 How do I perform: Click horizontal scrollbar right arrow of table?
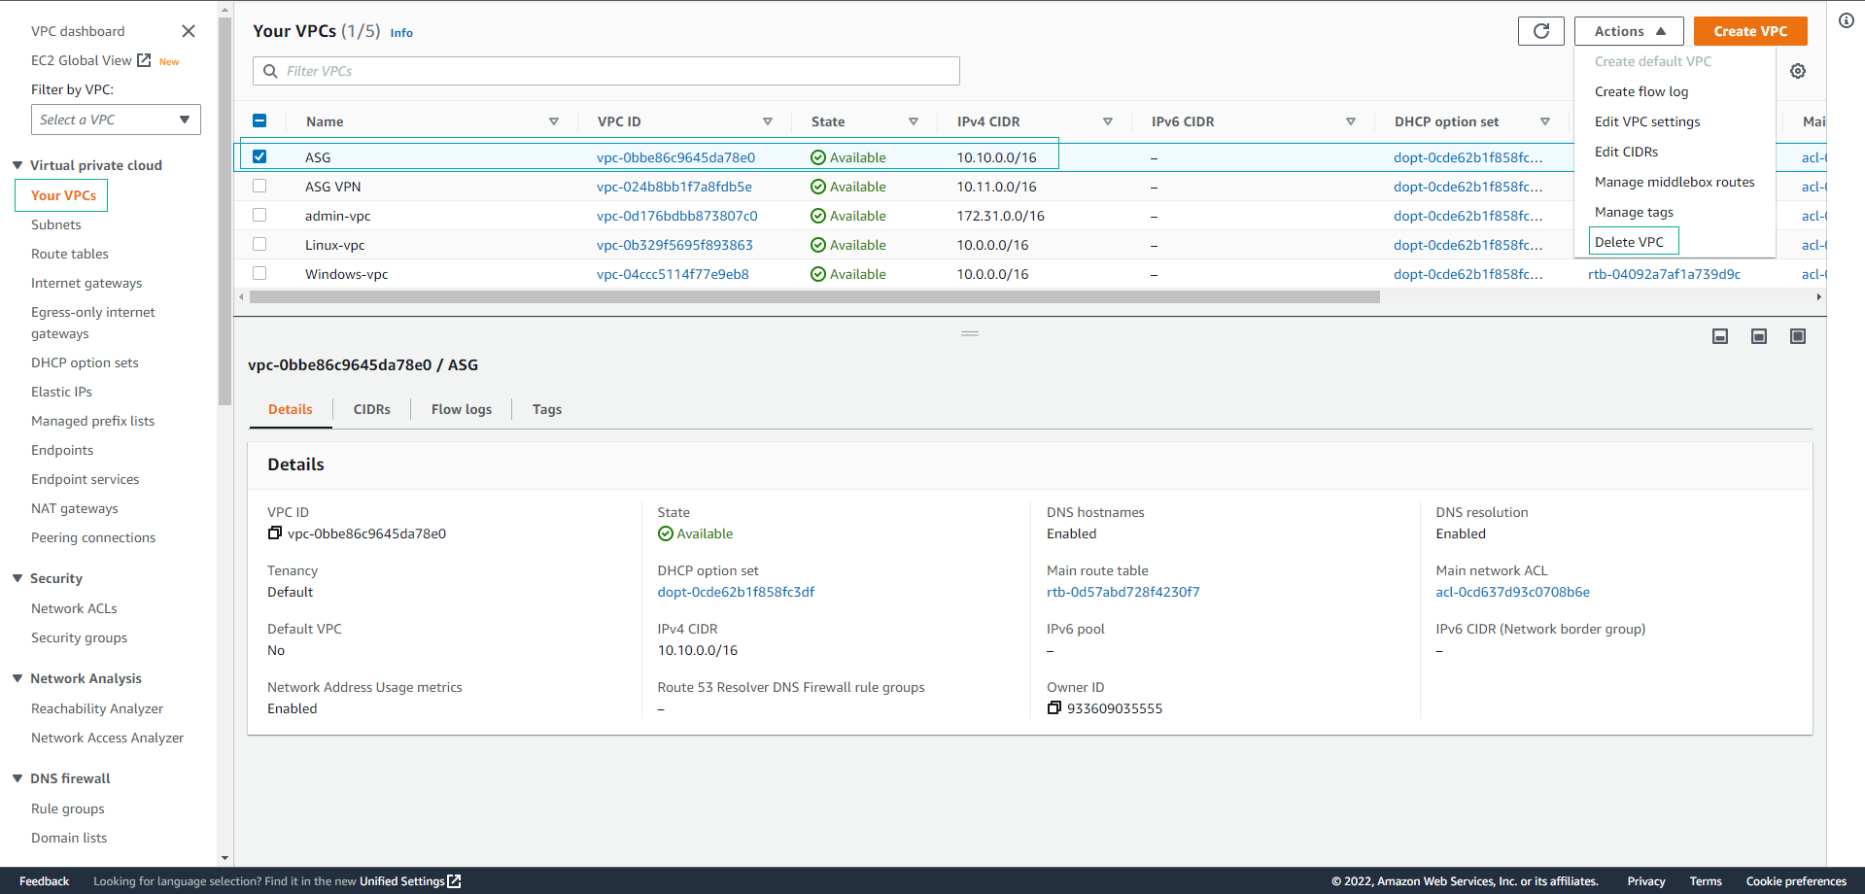coord(1818,297)
